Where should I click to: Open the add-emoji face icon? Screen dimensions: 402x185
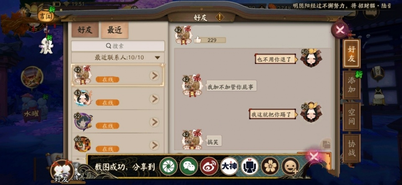pyautogui.click(x=291, y=166)
